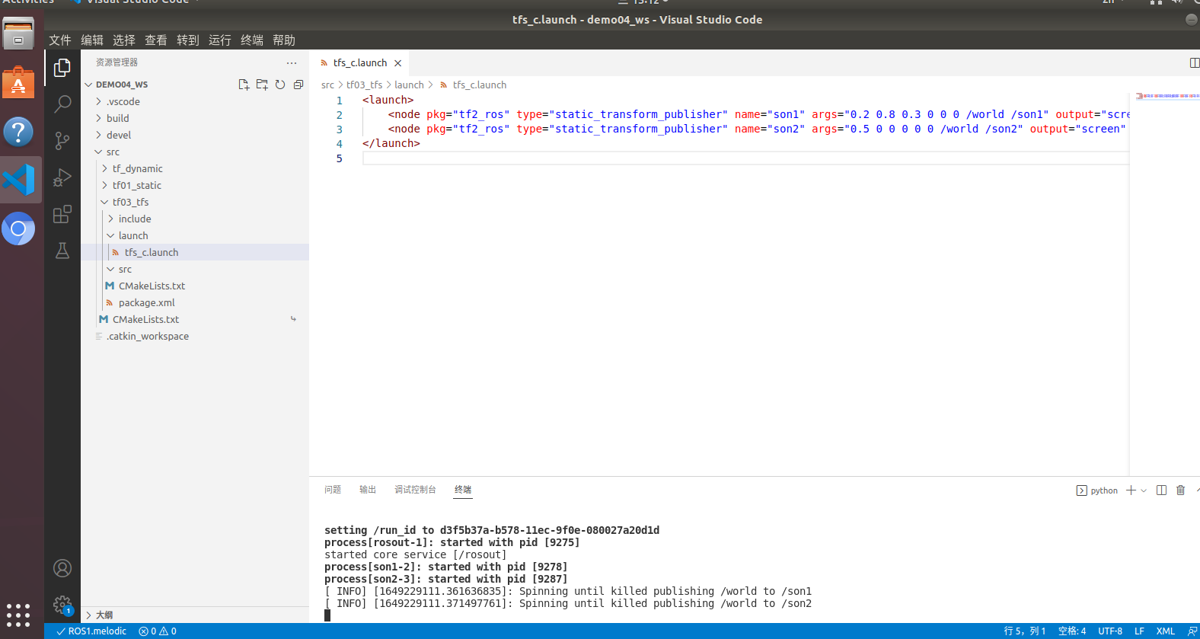Image resolution: width=1200 pixels, height=639 pixels.
Task: Open explorer views and more actions menu
Action: pos(292,62)
